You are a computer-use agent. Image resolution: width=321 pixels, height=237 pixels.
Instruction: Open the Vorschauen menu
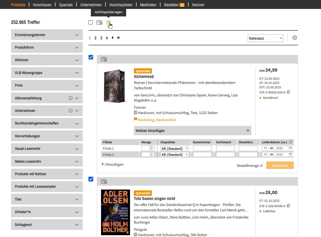pos(42,5)
